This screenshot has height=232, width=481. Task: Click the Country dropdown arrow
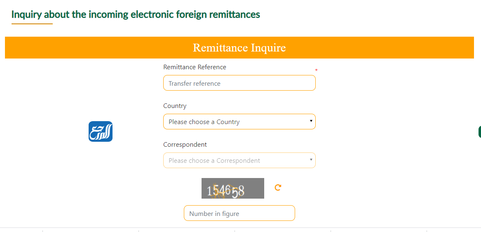pyautogui.click(x=311, y=121)
